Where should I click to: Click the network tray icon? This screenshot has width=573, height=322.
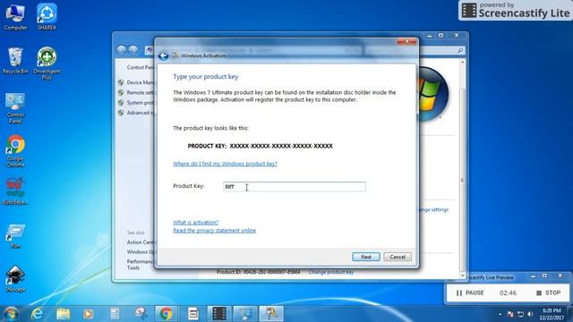(x=521, y=314)
